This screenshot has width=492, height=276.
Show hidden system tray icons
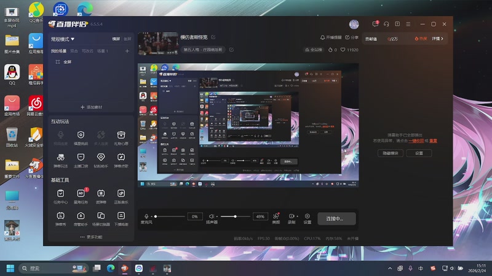tap(390, 268)
